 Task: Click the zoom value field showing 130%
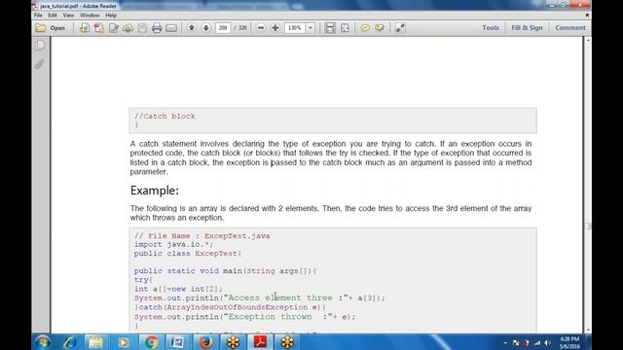pos(294,28)
